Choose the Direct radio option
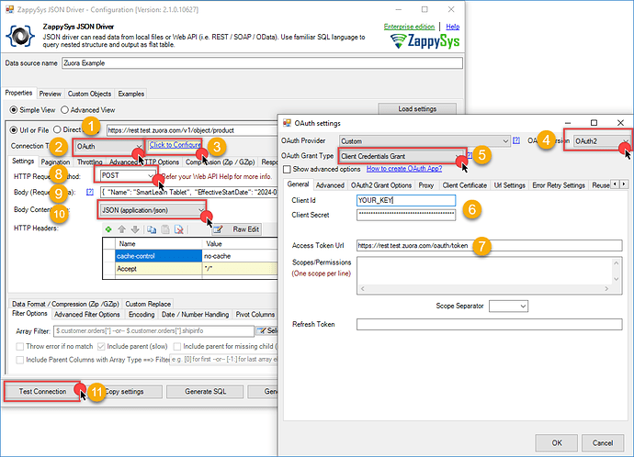 tap(57, 129)
